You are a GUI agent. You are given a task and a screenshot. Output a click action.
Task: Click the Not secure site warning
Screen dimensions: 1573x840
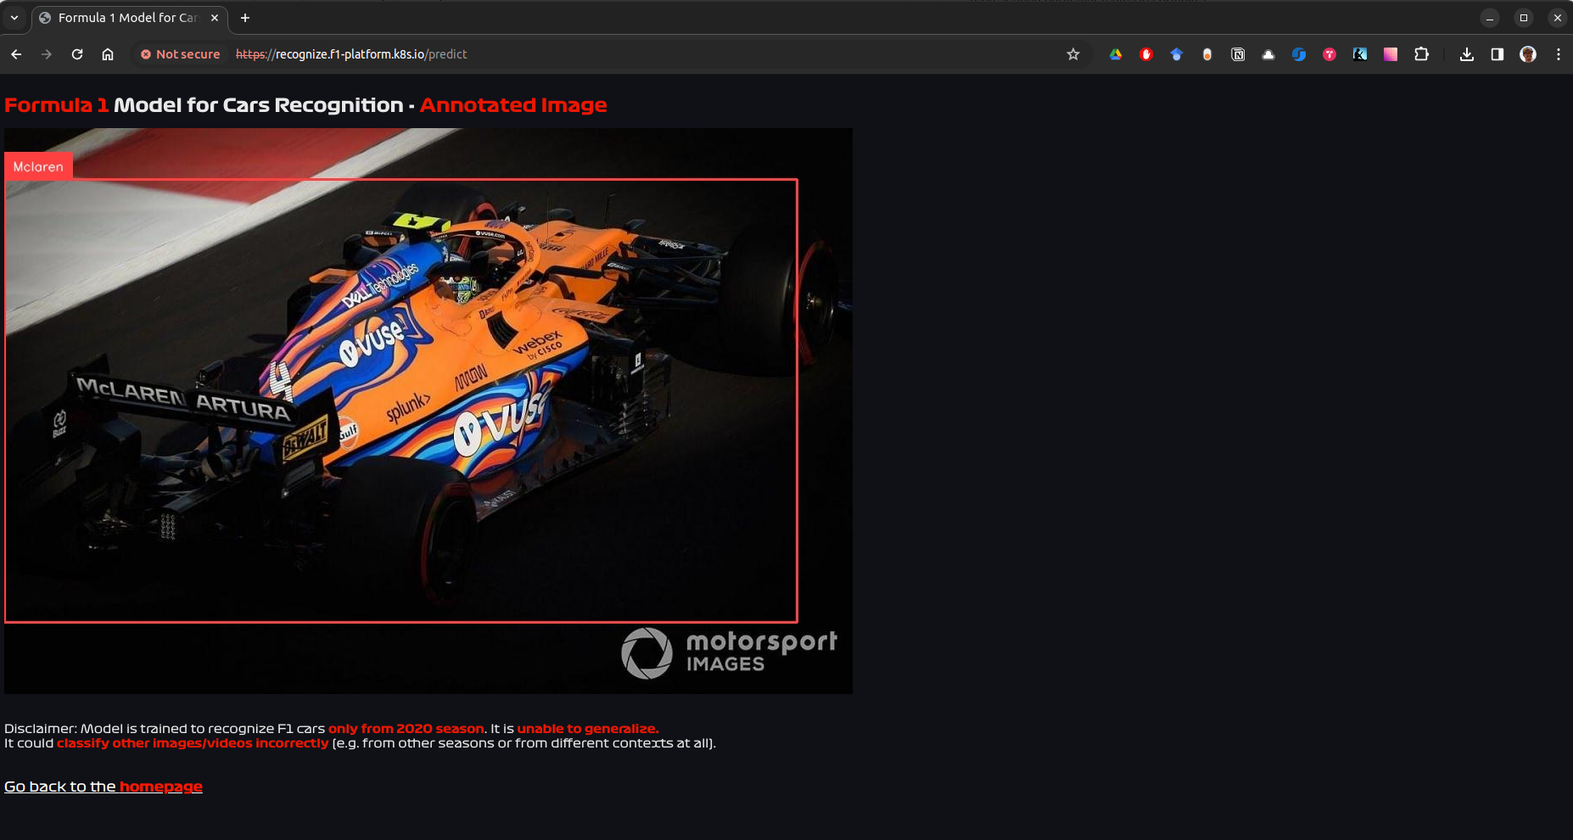coord(180,54)
